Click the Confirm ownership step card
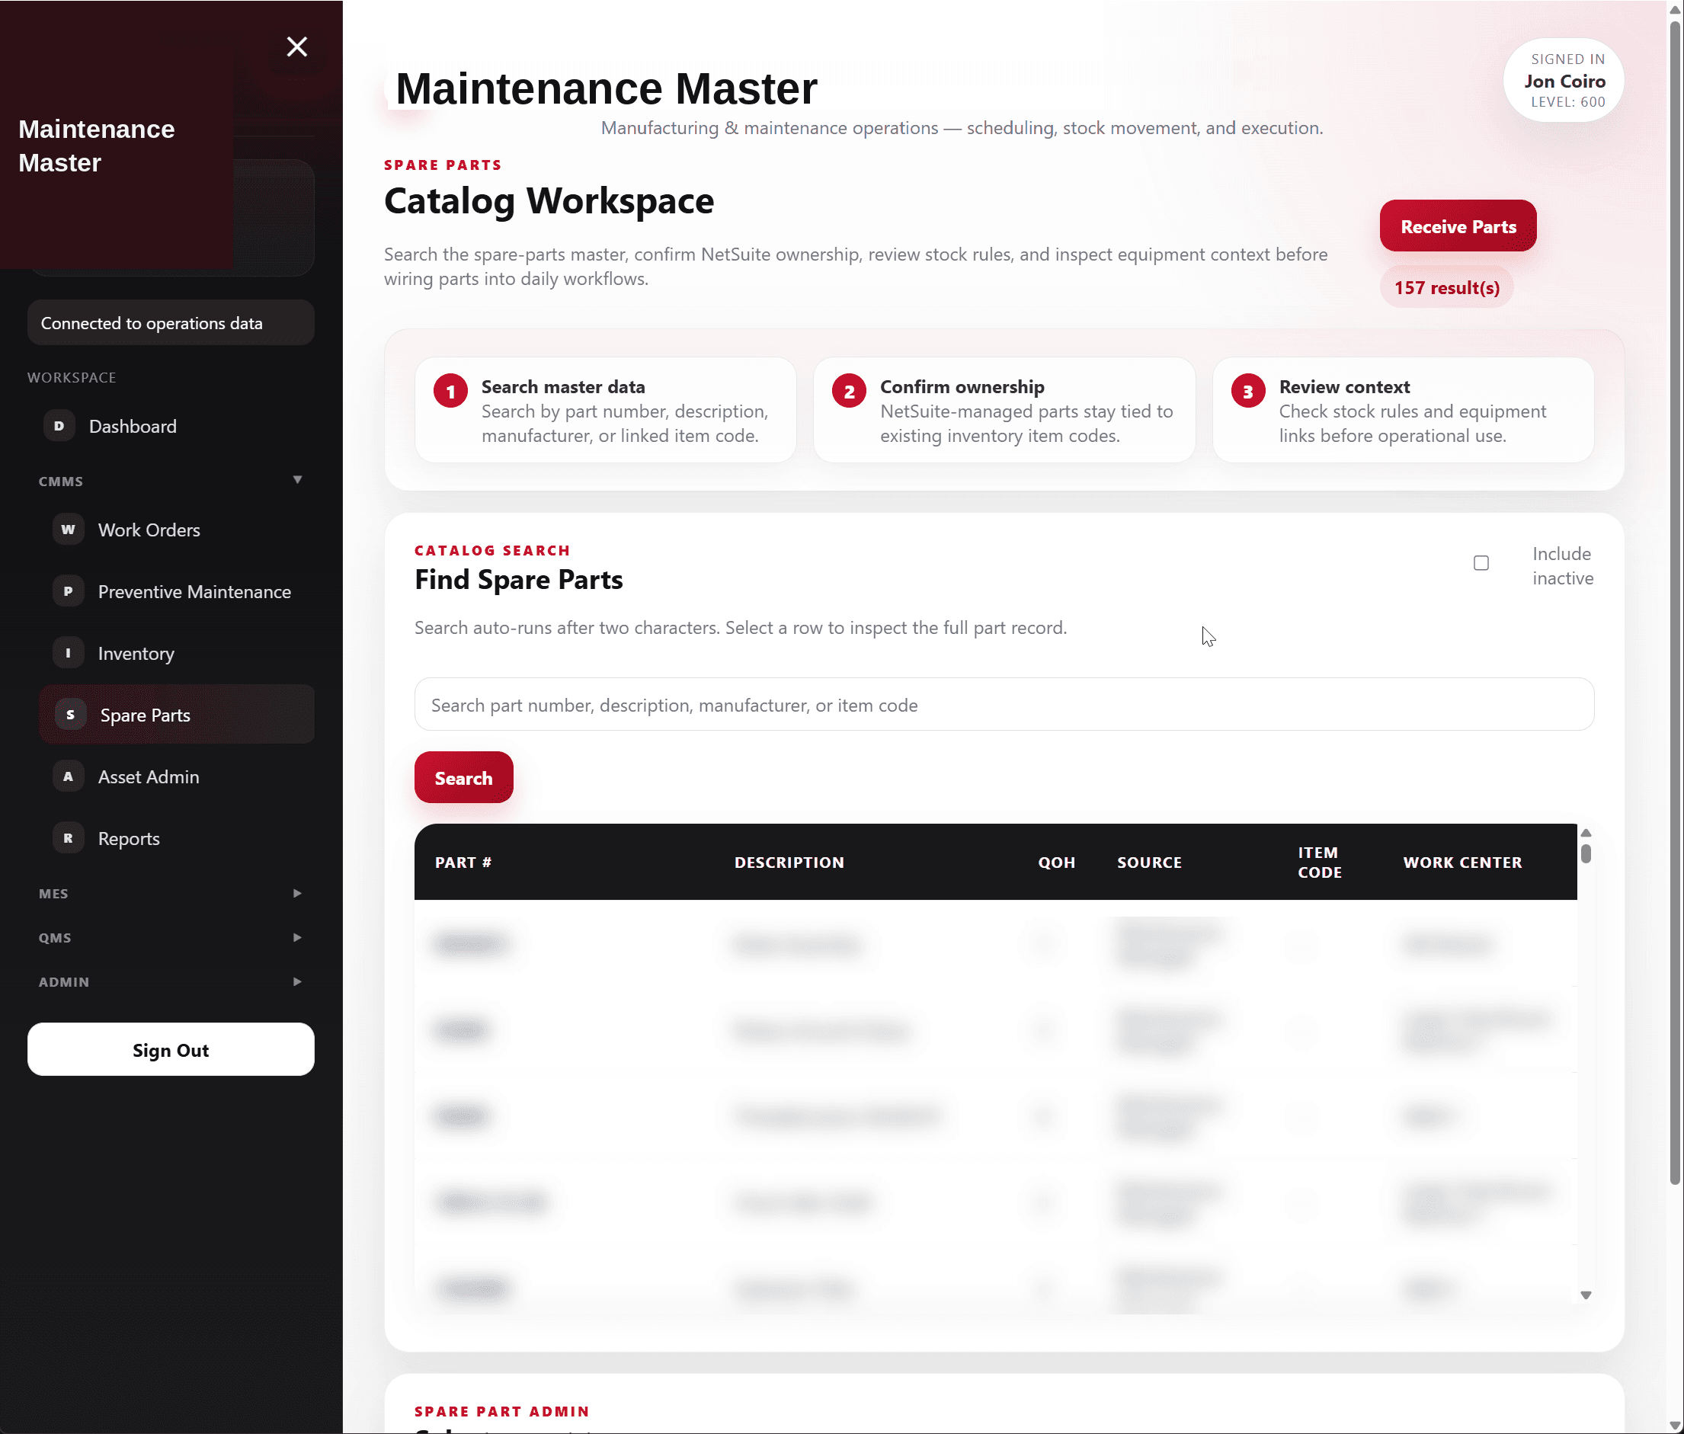The height and width of the screenshot is (1434, 1684). pyautogui.click(x=1004, y=411)
